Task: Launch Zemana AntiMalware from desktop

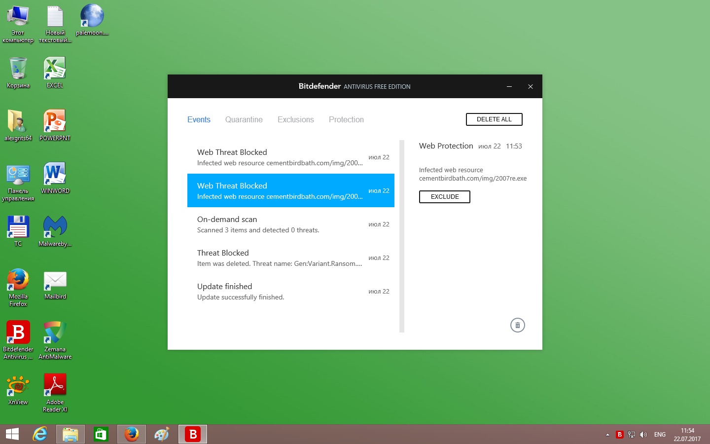Action: point(55,340)
